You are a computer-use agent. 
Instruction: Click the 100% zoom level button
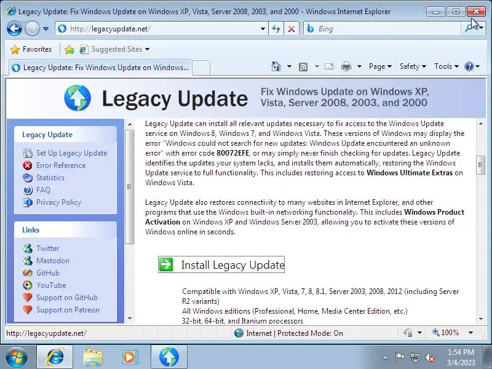click(445, 333)
